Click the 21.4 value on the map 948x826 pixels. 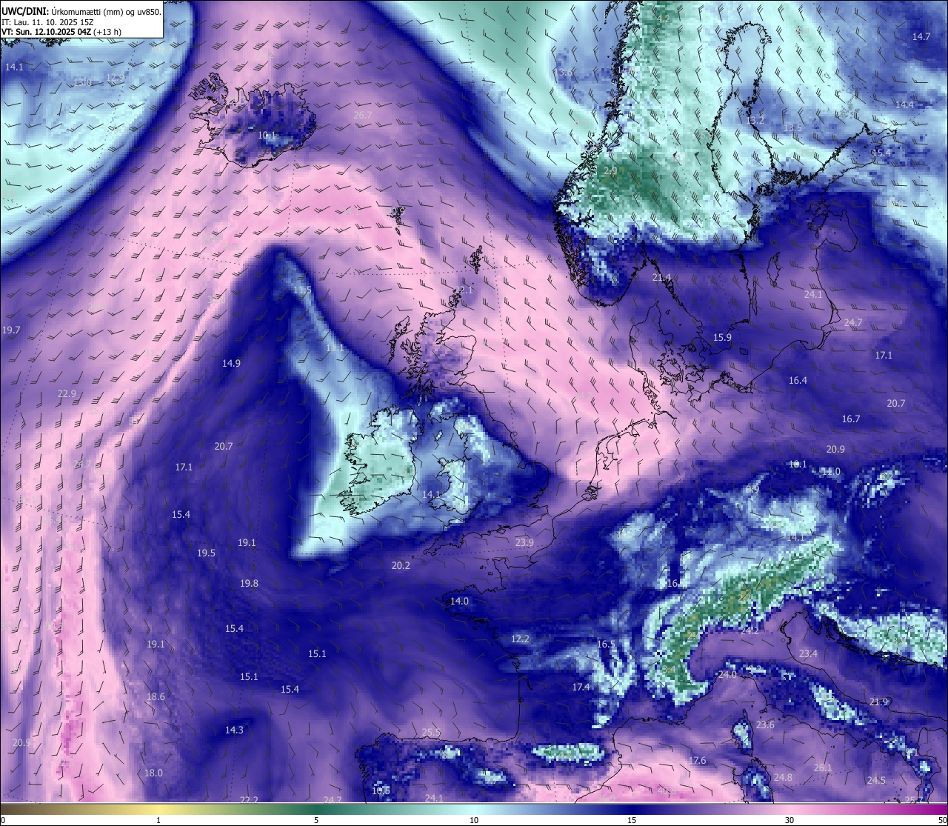[x=661, y=278]
